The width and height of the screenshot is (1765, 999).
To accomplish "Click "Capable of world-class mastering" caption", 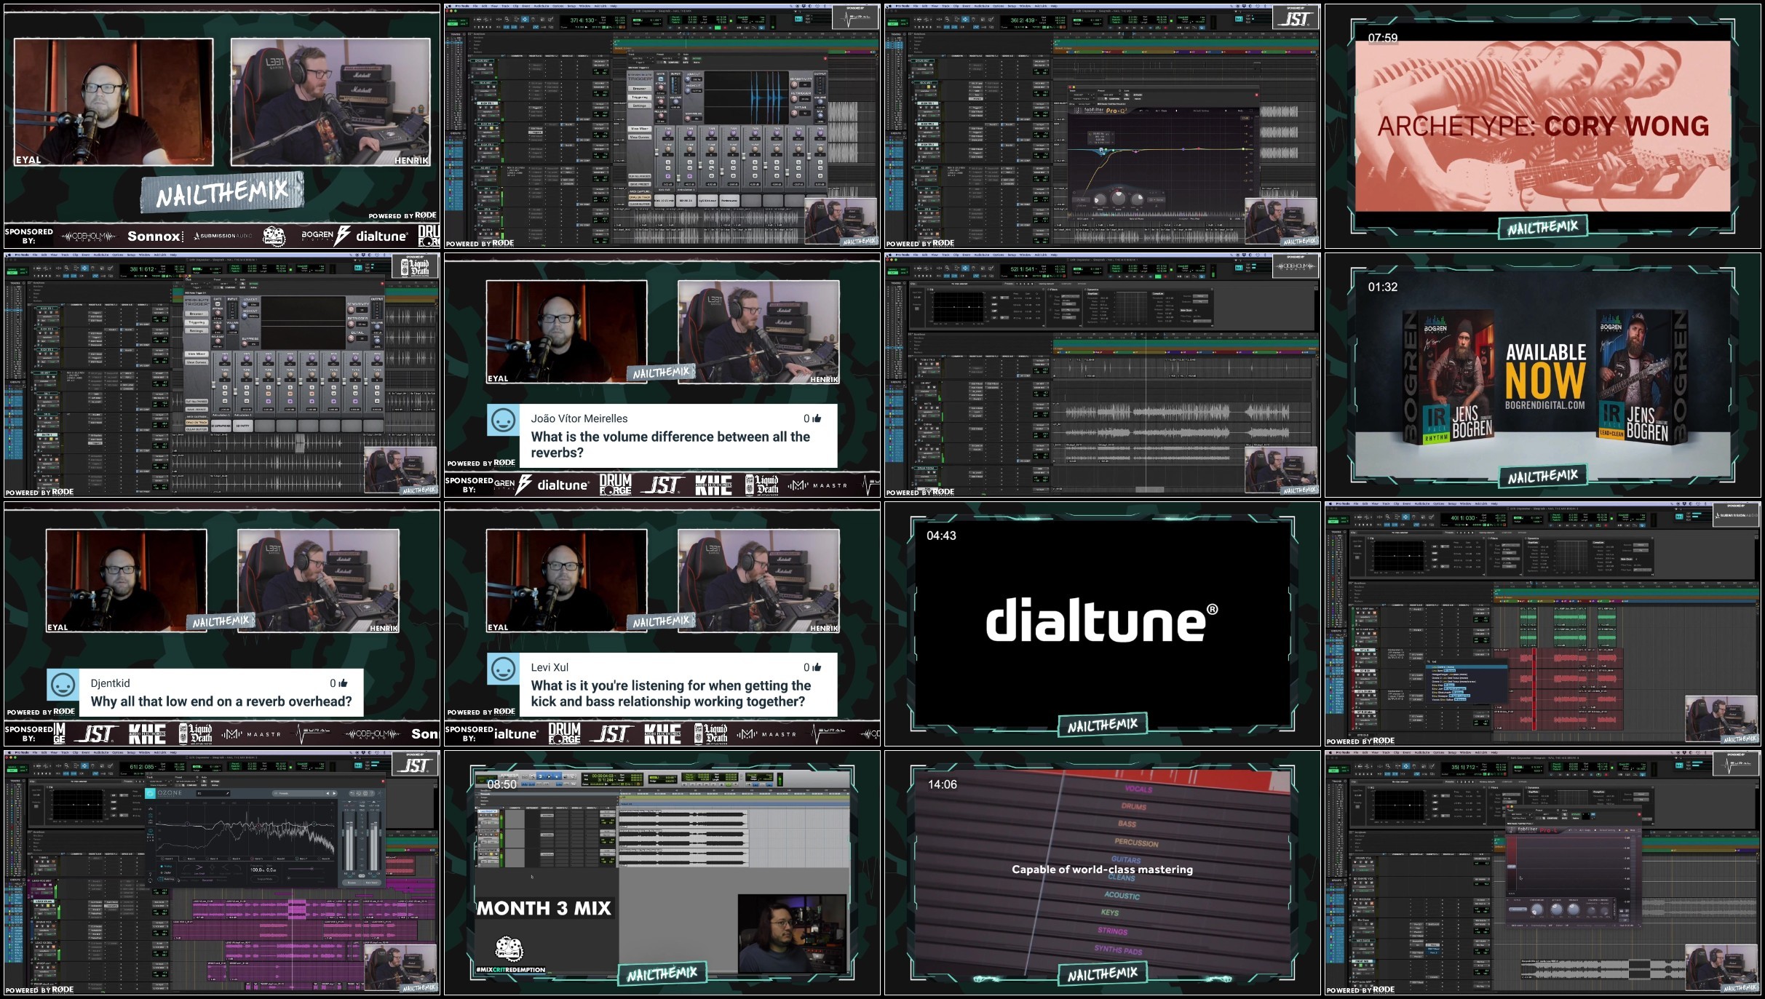I will tap(1102, 869).
